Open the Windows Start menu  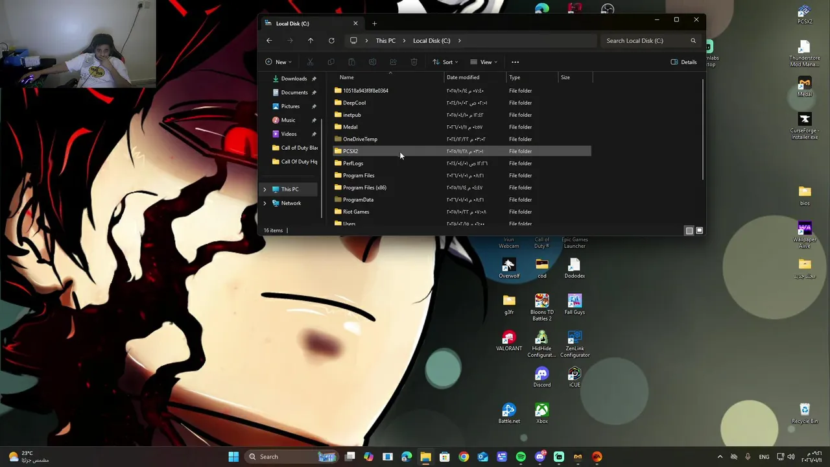click(x=233, y=457)
